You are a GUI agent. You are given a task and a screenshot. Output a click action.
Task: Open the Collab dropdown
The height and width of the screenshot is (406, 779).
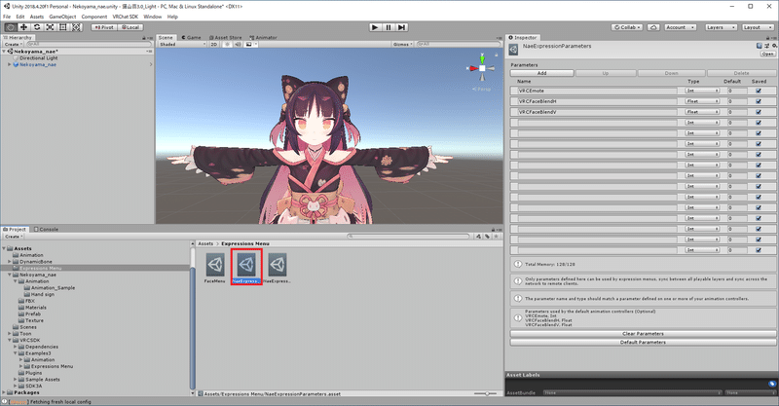click(x=626, y=27)
